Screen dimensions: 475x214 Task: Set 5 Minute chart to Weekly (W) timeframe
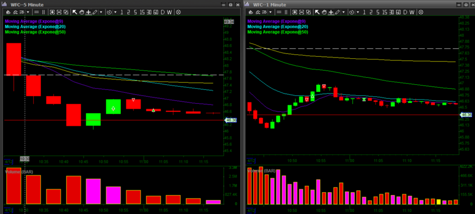coord(169,12)
